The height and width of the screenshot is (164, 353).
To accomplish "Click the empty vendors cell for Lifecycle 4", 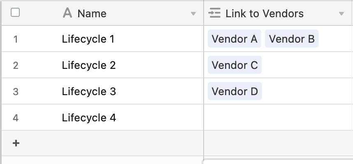I will coord(278,117).
